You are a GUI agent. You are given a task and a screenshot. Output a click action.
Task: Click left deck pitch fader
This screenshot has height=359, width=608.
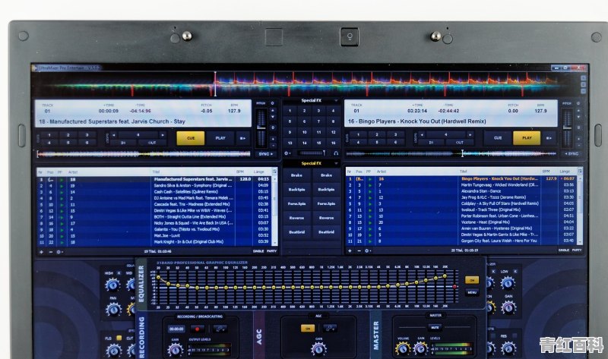(x=261, y=128)
